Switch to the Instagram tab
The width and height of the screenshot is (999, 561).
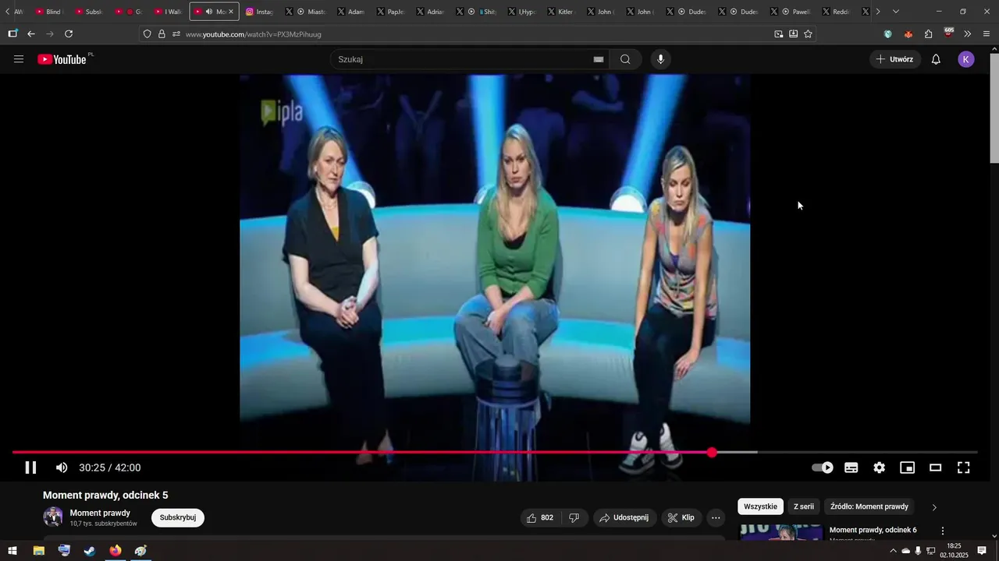(x=259, y=12)
